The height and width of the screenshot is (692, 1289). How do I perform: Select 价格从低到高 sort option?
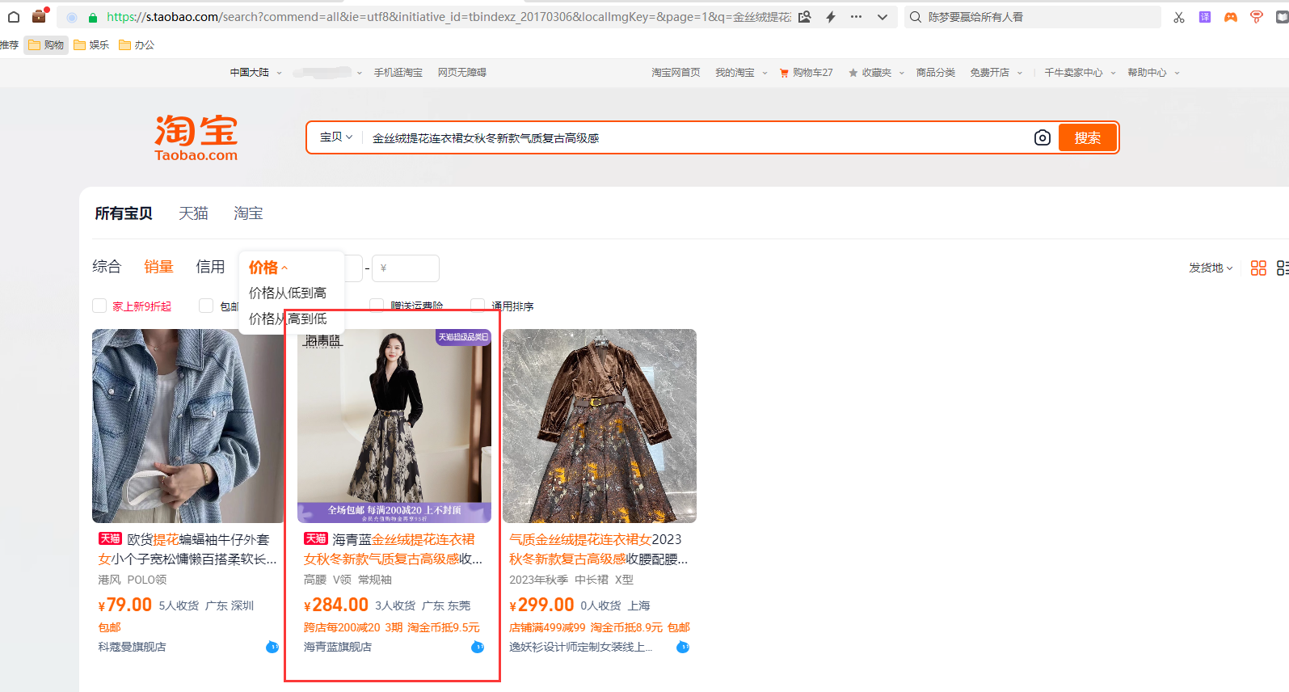[288, 293]
